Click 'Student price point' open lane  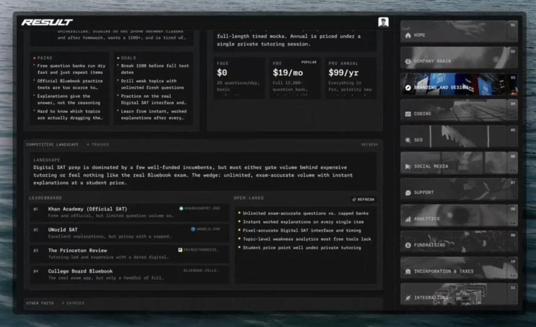pos(300,248)
